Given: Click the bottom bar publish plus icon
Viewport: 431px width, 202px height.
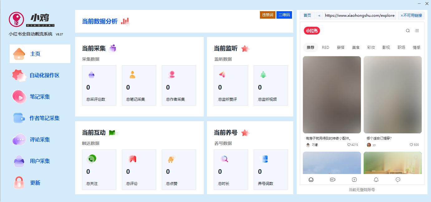Looking at the screenshot, I should pyautogui.click(x=354, y=180).
